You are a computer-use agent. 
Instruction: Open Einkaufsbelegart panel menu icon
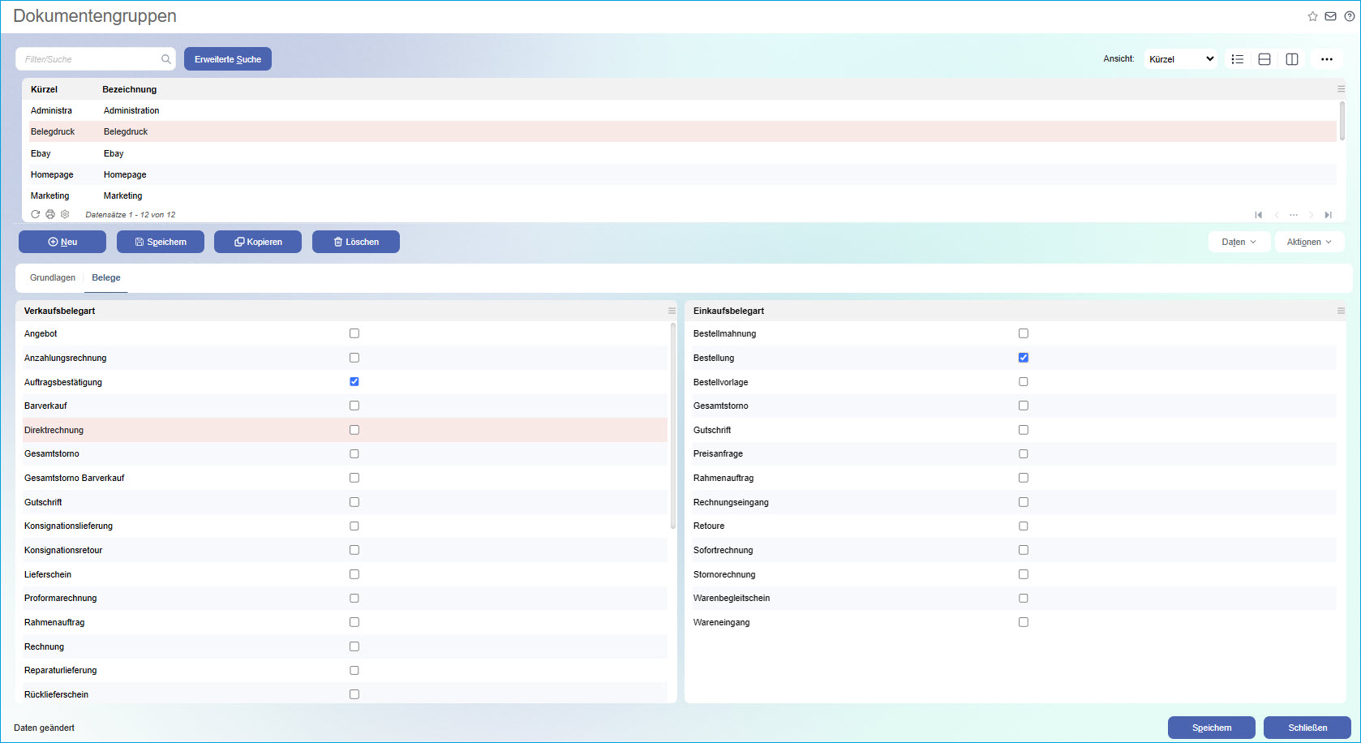[1341, 311]
